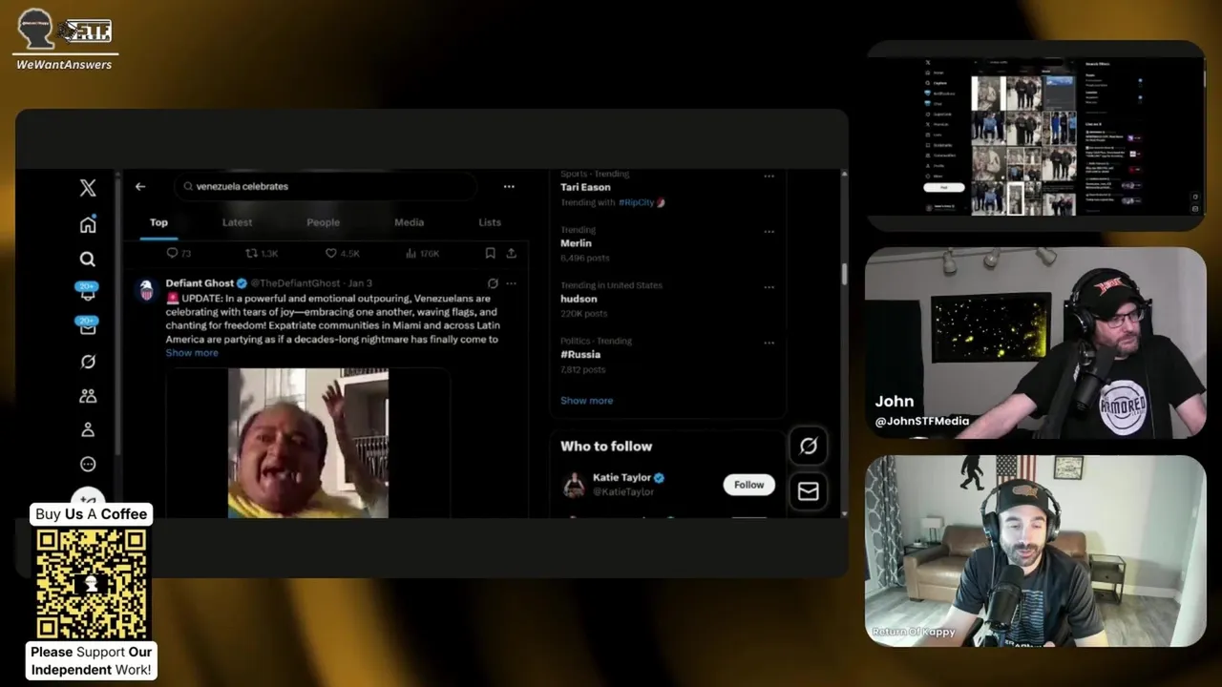
Task: Click the WeWantAnswers logo at top left
Action: click(64, 39)
